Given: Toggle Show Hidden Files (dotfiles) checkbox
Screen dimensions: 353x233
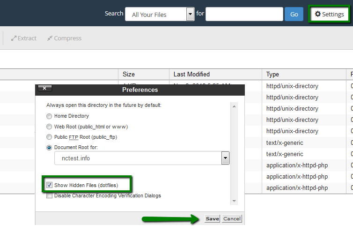Looking at the screenshot, I should click(49, 185).
